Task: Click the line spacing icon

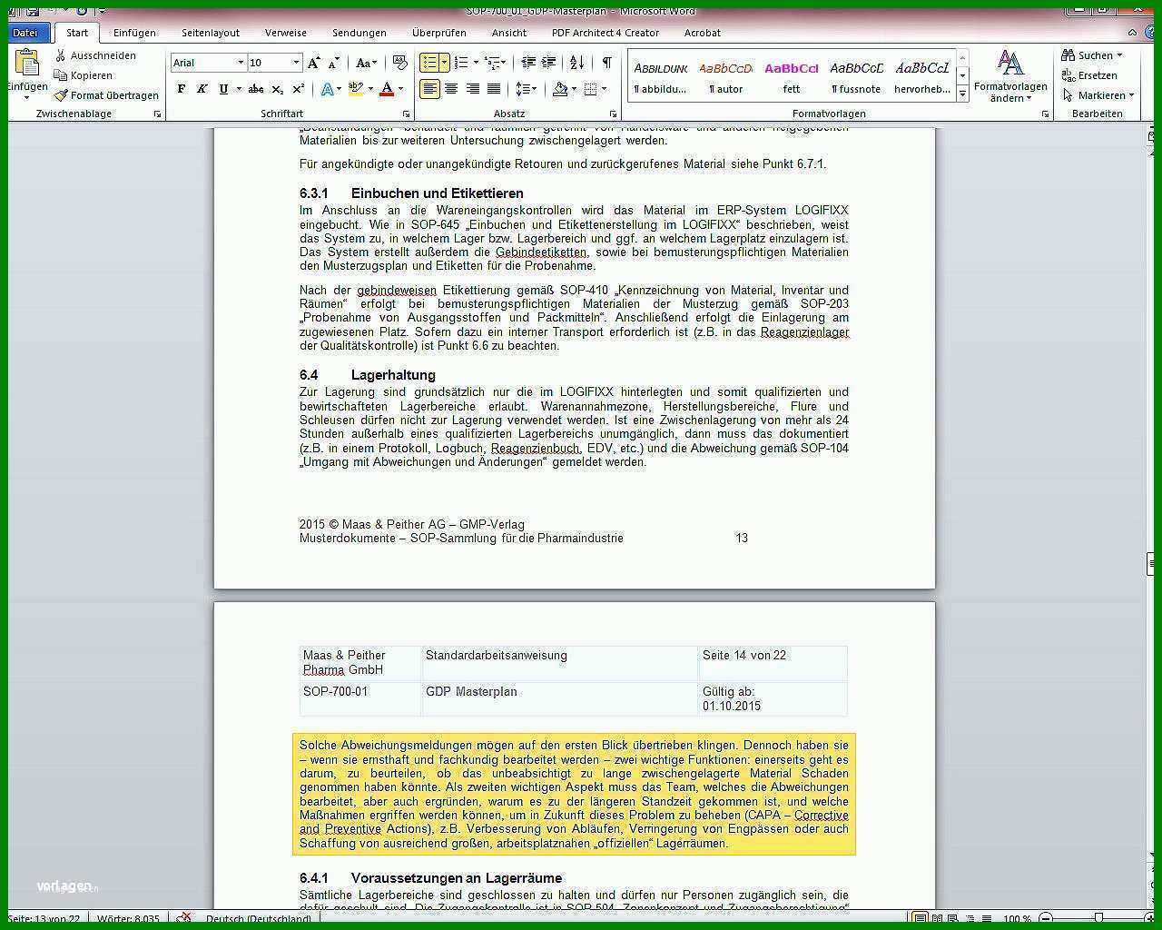Action: tap(523, 89)
